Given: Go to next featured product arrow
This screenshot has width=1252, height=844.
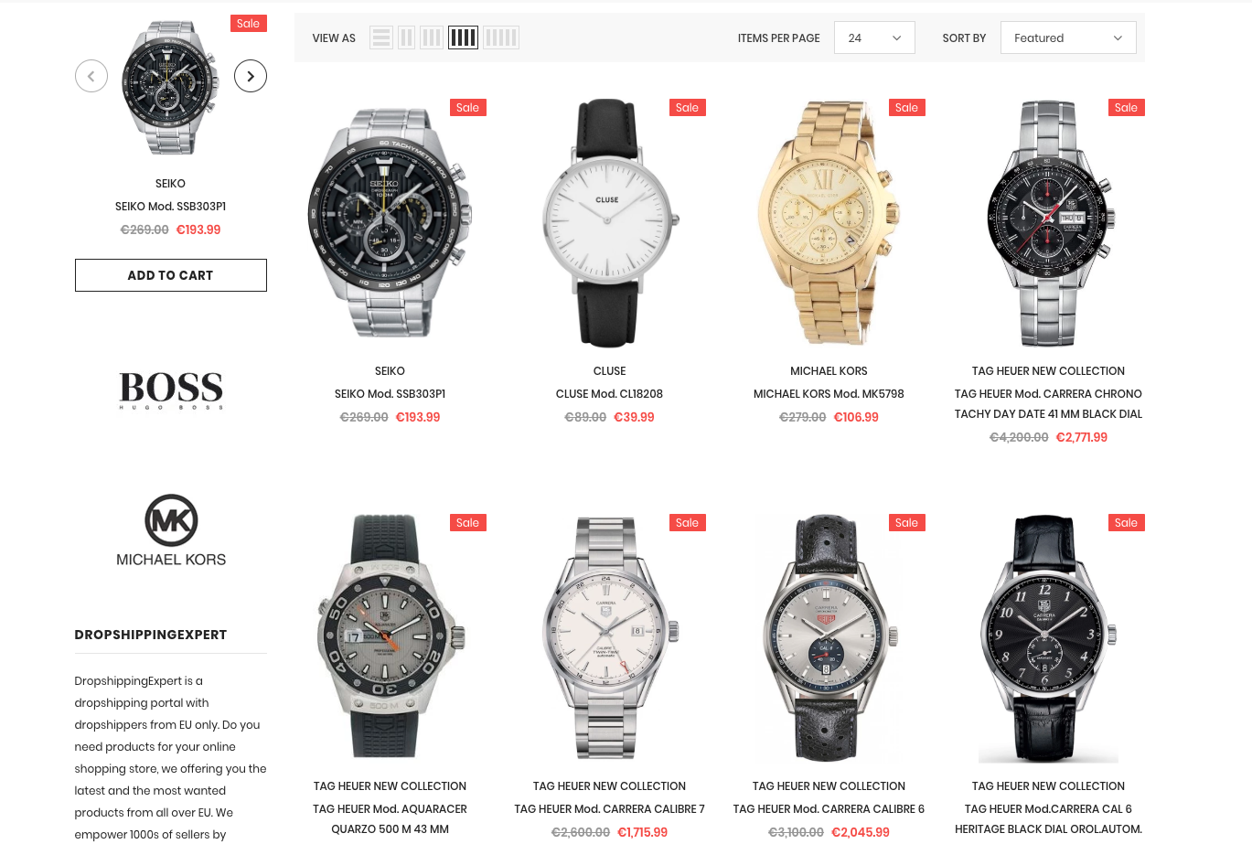Looking at the screenshot, I should pos(251,76).
